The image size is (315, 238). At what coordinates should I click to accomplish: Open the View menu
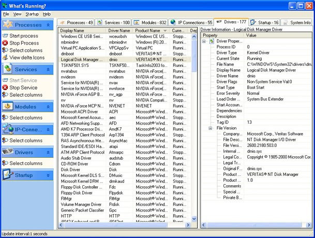(17, 14)
